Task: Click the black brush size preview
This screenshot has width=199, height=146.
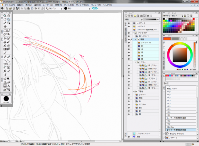Action: [6, 99]
